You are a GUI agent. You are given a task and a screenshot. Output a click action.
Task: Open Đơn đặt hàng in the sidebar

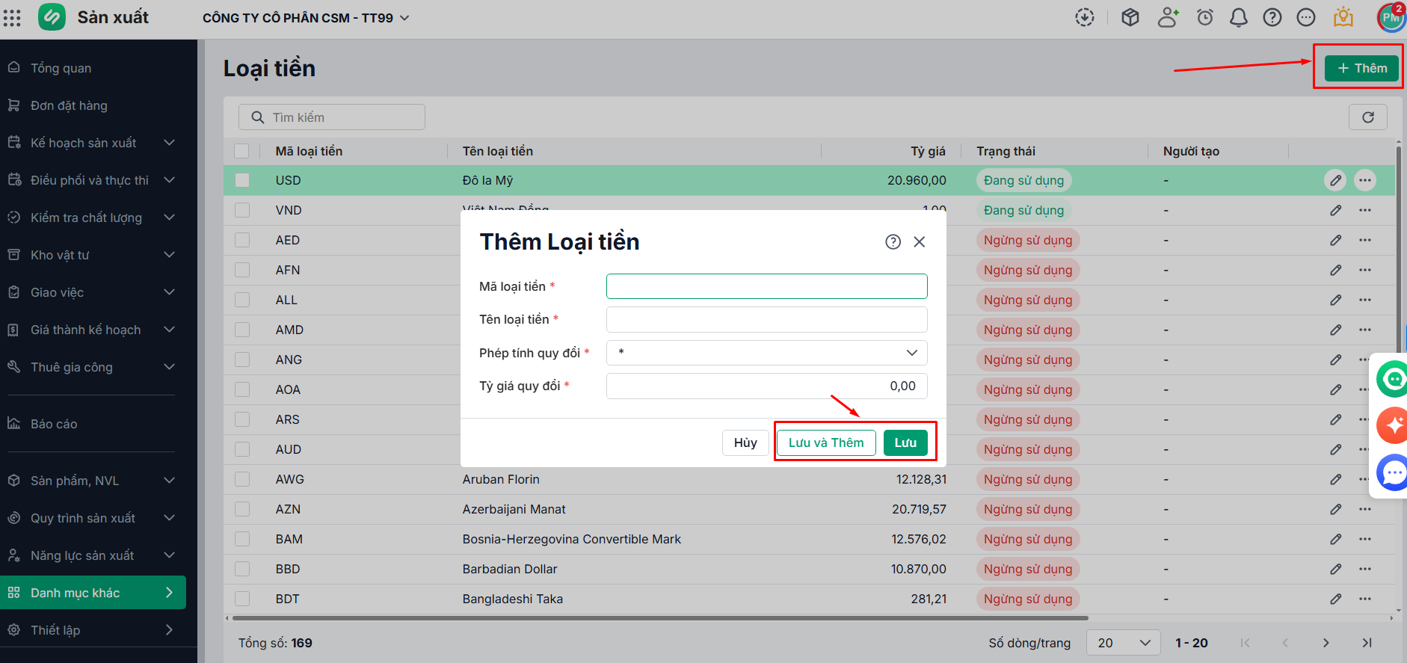pyautogui.click(x=93, y=105)
